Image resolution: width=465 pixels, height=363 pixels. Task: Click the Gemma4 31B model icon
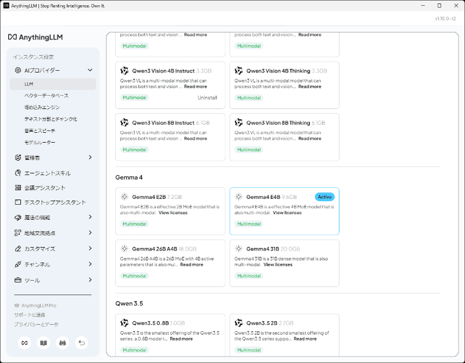click(239, 249)
